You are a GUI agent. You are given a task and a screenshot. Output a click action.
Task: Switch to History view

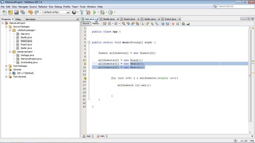pyautogui.click(x=96, y=24)
